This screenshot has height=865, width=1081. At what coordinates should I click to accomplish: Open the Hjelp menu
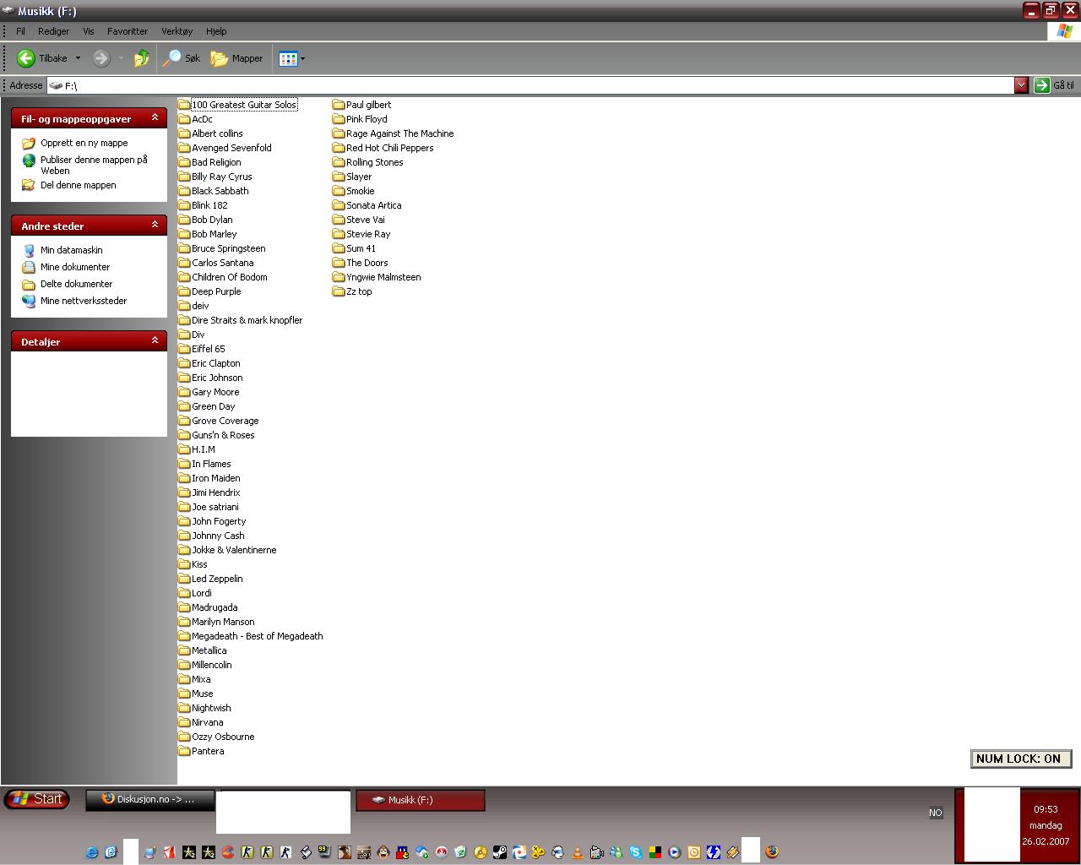[216, 31]
